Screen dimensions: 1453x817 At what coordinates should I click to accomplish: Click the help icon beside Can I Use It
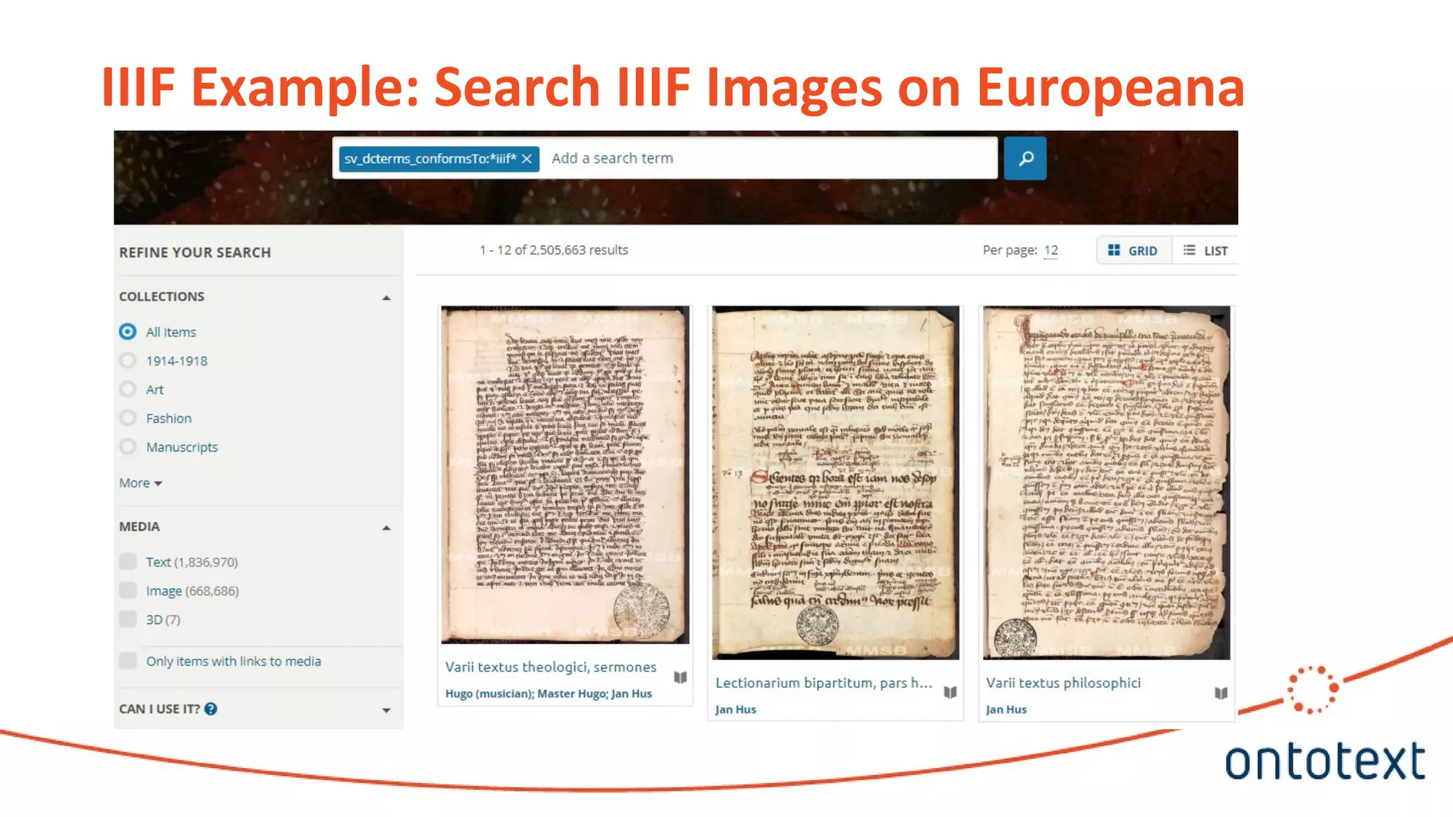211,708
